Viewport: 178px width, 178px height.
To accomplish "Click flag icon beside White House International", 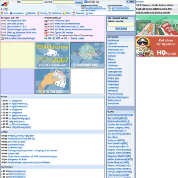I will click(46, 24).
